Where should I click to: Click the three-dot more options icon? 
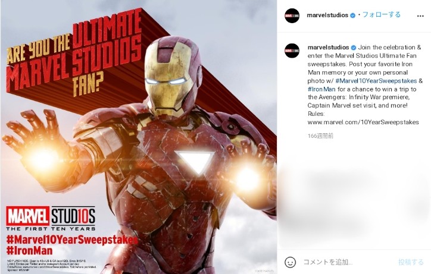pyautogui.click(x=420, y=16)
